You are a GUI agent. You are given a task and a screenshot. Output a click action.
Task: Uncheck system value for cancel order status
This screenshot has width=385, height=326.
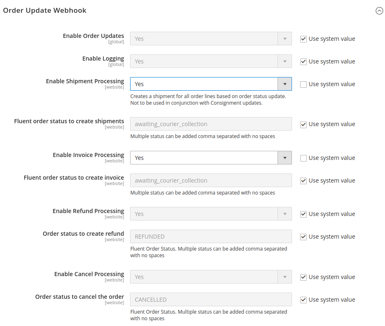(x=303, y=300)
